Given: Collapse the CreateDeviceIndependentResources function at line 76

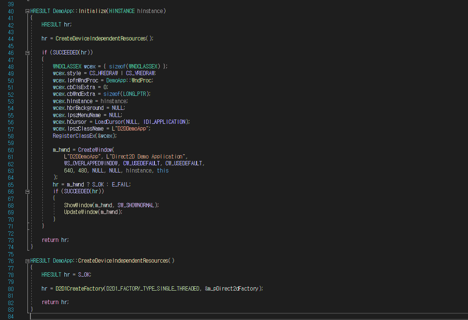Looking at the screenshot, I should tap(27, 261).
